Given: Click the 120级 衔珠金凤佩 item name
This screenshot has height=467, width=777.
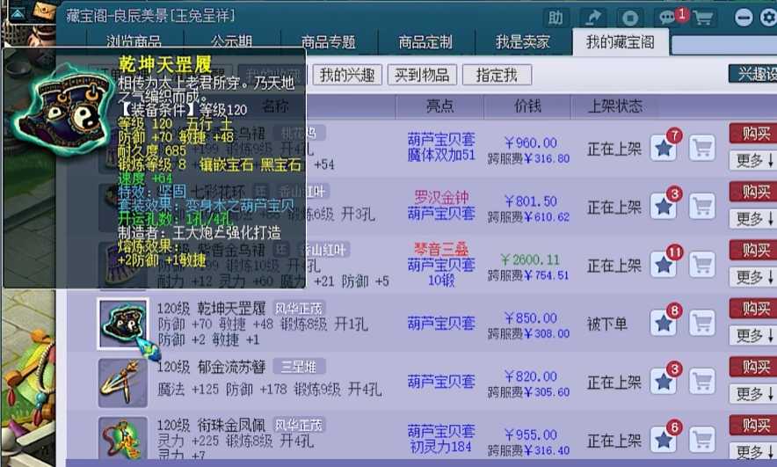Looking at the screenshot, I should click(x=212, y=426).
